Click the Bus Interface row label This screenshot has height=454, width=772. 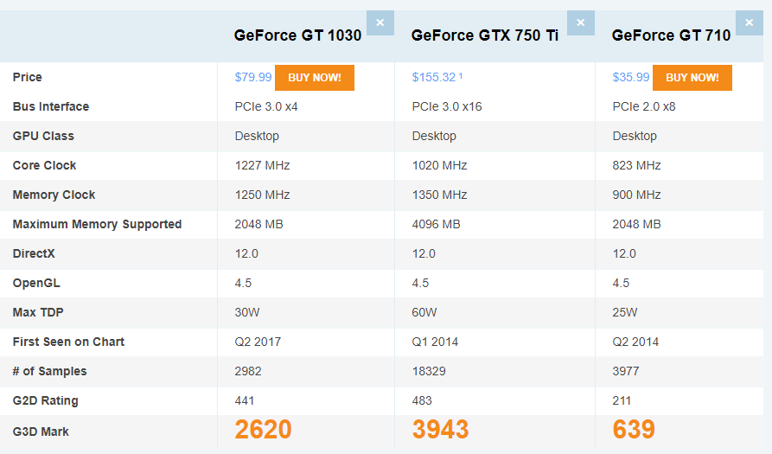tap(51, 107)
